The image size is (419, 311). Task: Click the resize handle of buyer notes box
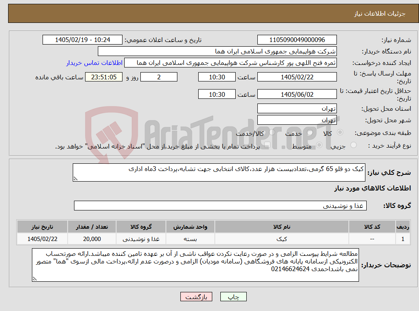[34, 279]
